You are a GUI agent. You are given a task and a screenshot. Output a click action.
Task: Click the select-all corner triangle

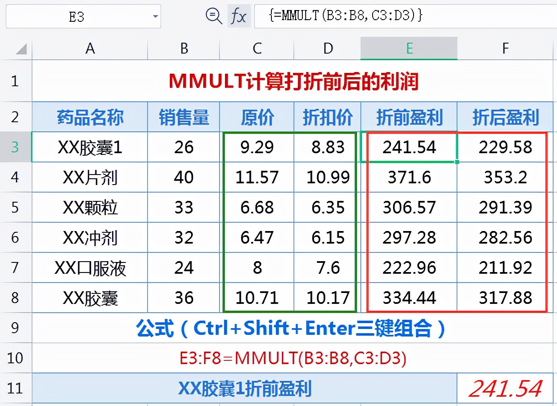click(21, 49)
